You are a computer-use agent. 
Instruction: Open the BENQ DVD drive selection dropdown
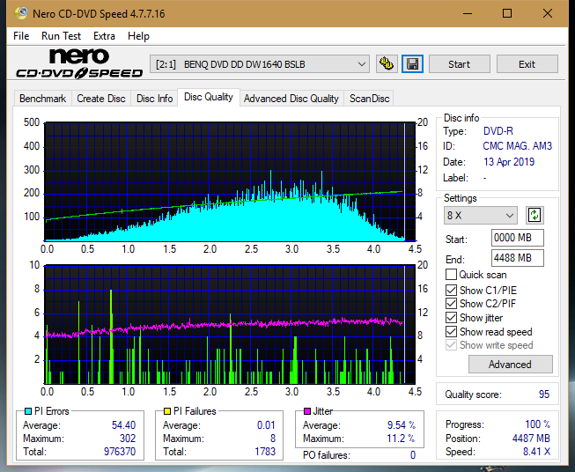260,64
